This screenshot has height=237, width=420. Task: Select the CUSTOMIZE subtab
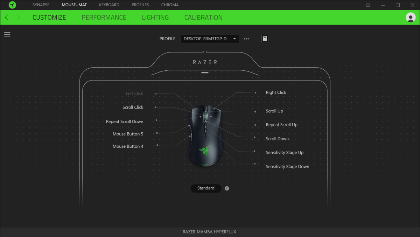pyautogui.click(x=49, y=18)
